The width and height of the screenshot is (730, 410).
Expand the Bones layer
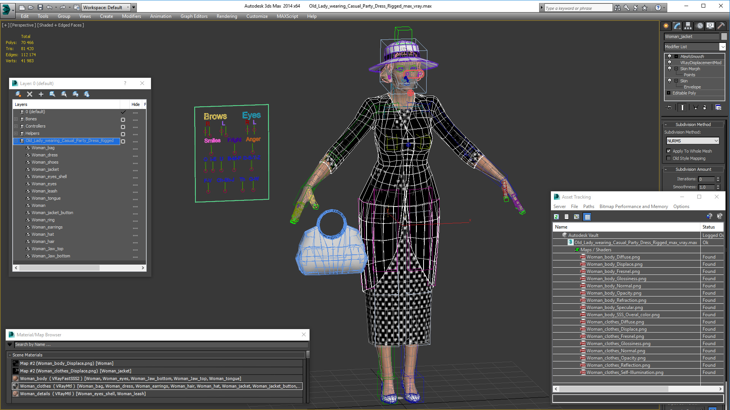point(16,119)
